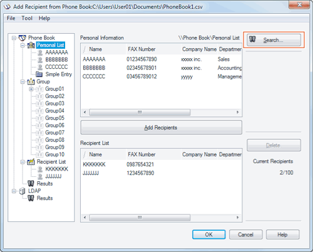Select the Personal List people icon
Image resolution: width=313 pixels, height=252 pixels.
31,45
